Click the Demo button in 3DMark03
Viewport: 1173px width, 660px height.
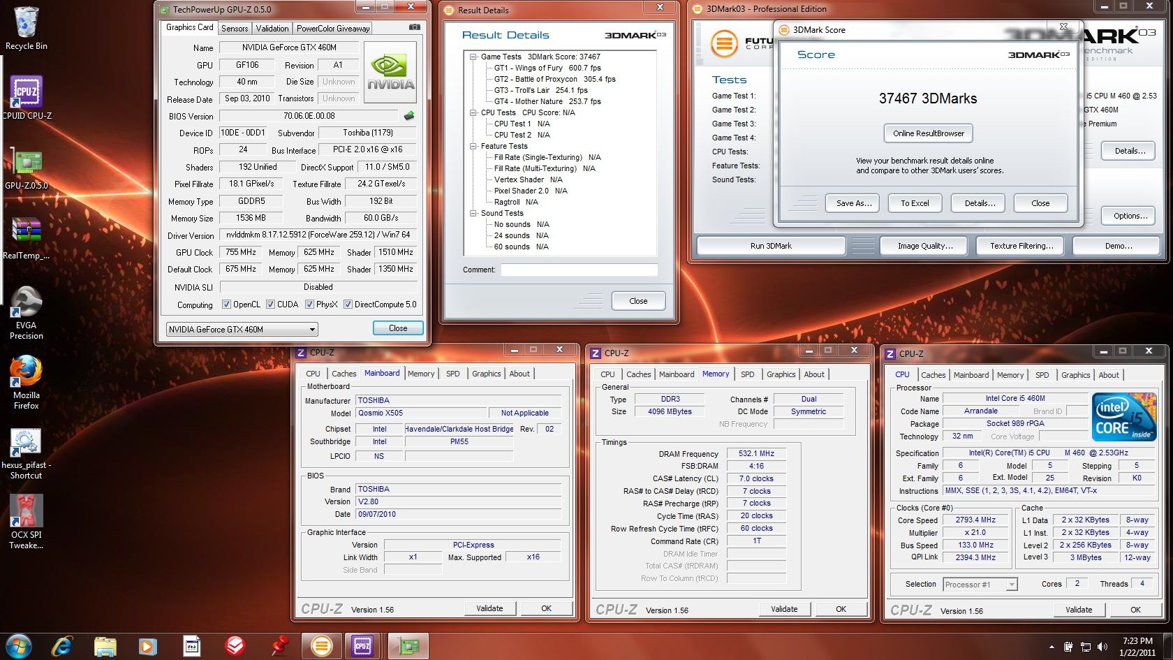point(1118,246)
